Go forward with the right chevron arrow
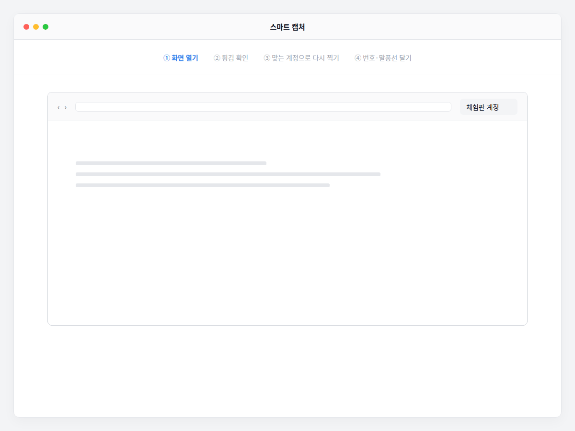 click(66, 107)
